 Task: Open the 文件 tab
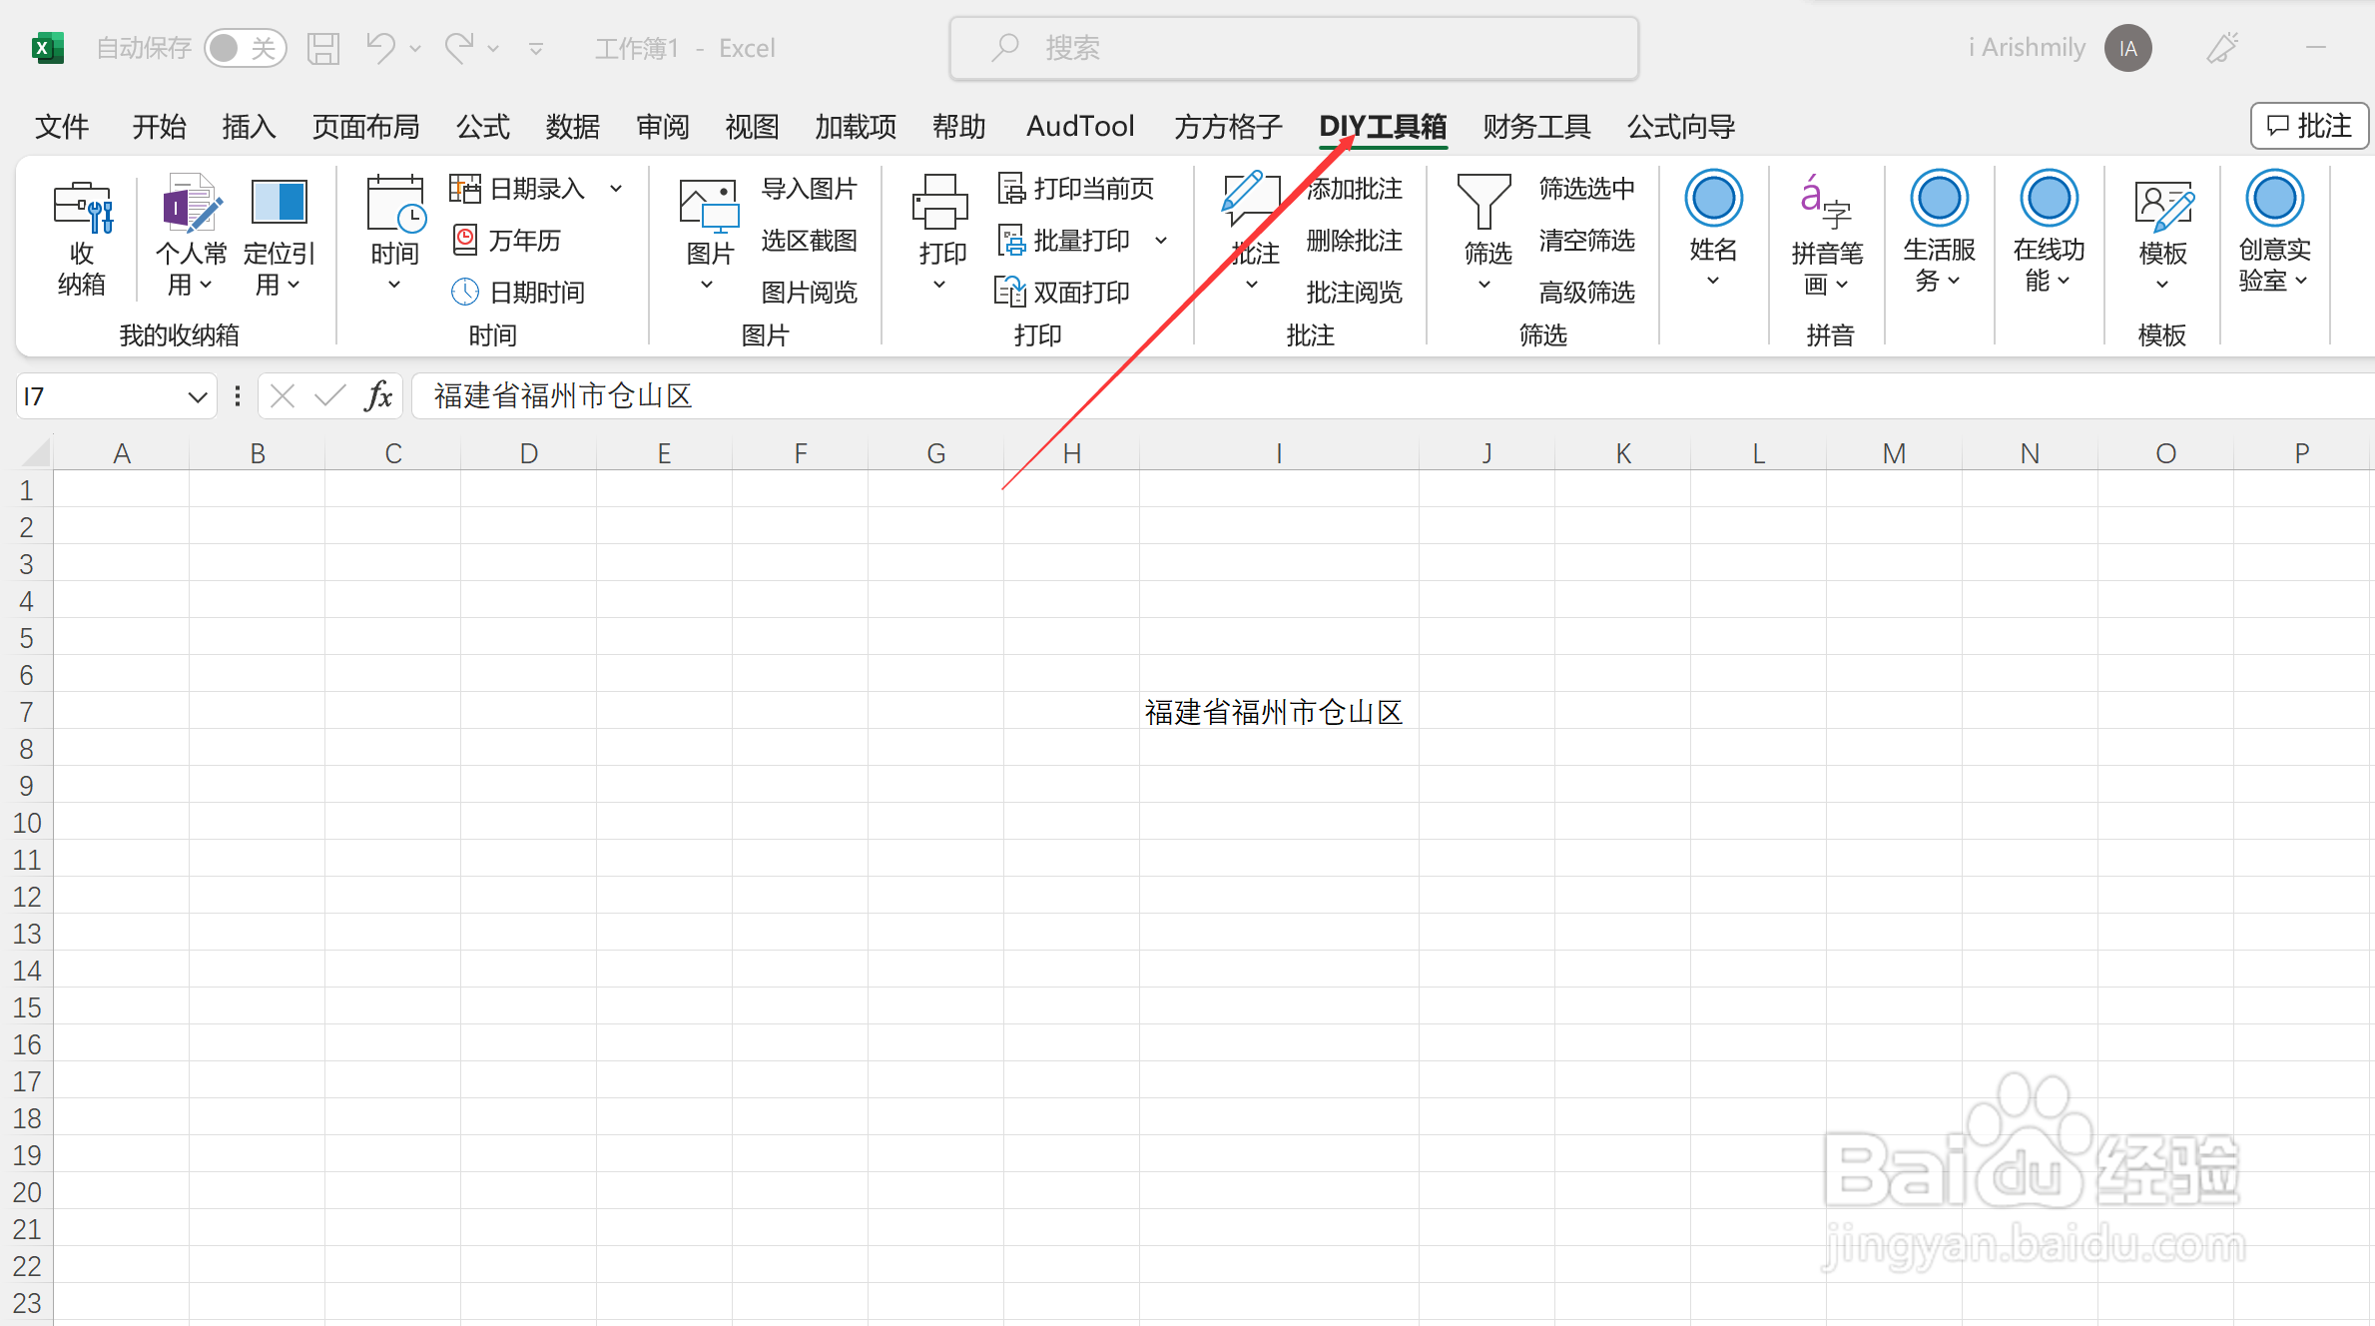tap(62, 127)
